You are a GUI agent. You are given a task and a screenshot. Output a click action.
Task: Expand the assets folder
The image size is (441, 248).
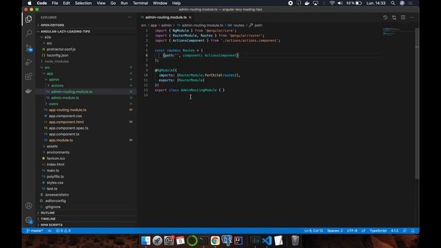coord(87,146)
